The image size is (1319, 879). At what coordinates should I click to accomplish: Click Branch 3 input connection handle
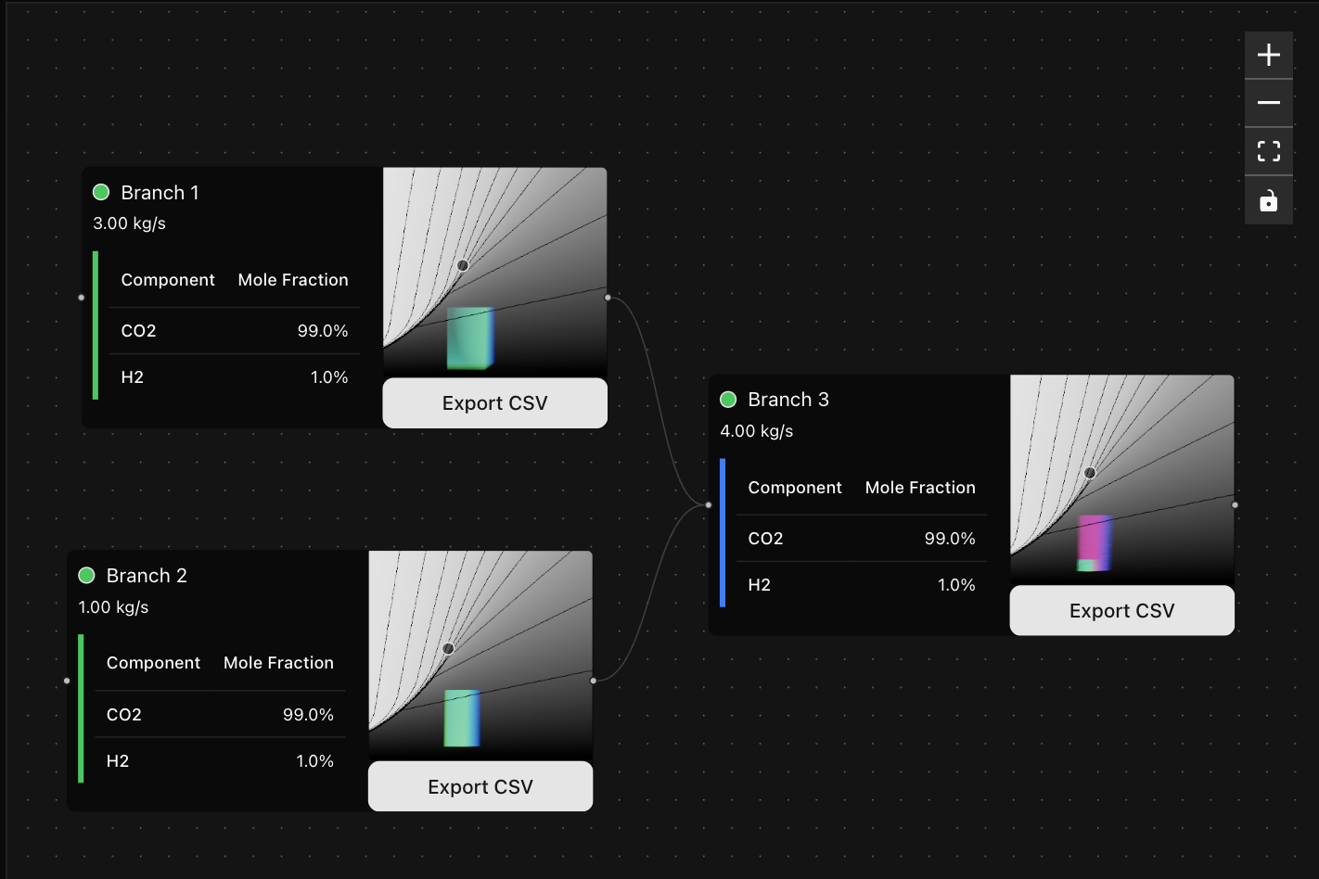pos(709,505)
